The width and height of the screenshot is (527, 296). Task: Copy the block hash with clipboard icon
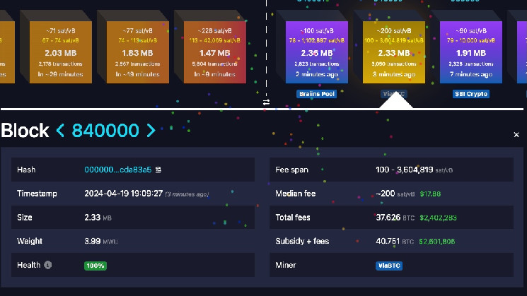158,170
